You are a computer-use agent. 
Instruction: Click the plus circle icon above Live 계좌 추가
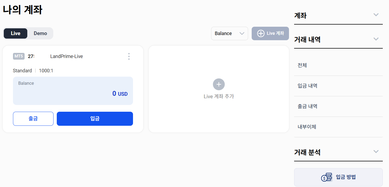[219, 84]
